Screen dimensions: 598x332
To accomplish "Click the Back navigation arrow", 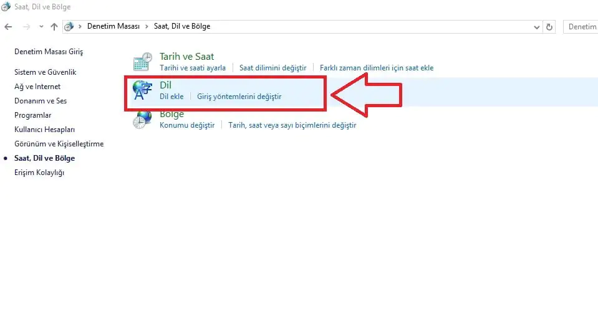I will (8, 27).
